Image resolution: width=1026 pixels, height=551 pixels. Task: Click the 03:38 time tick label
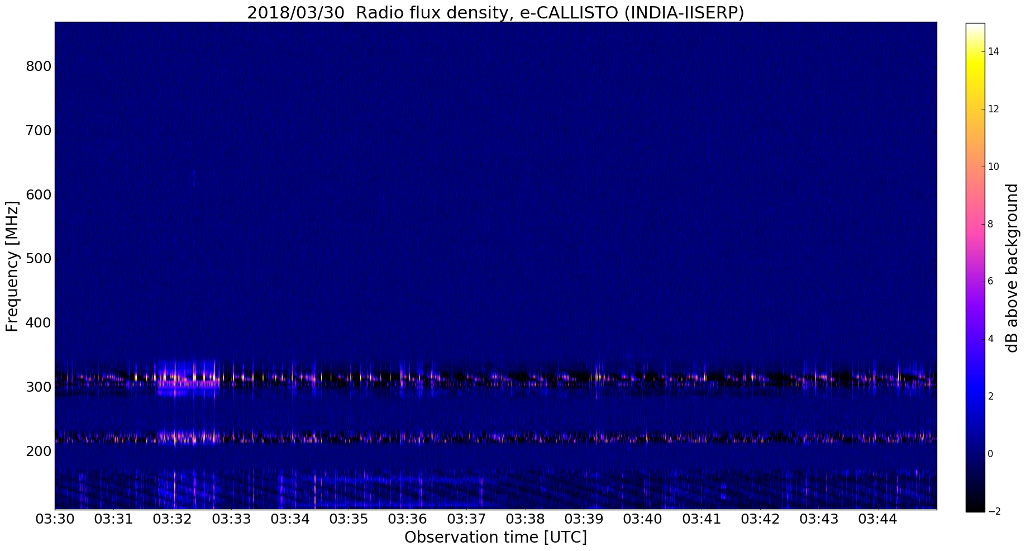(x=525, y=519)
